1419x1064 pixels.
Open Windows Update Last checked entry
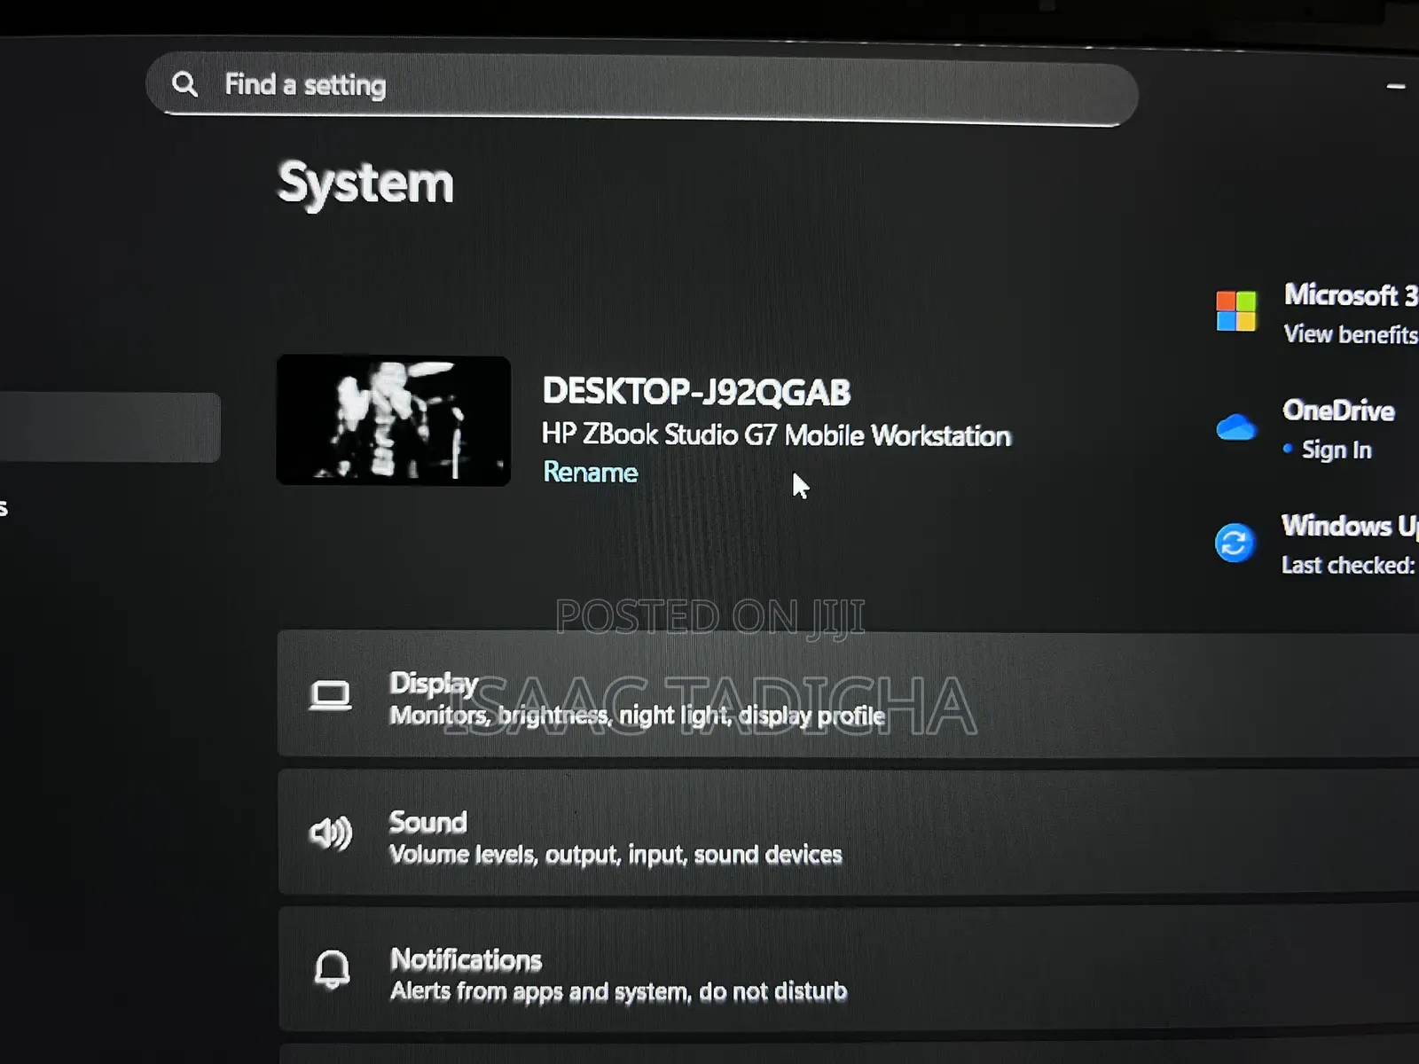tap(1349, 565)
